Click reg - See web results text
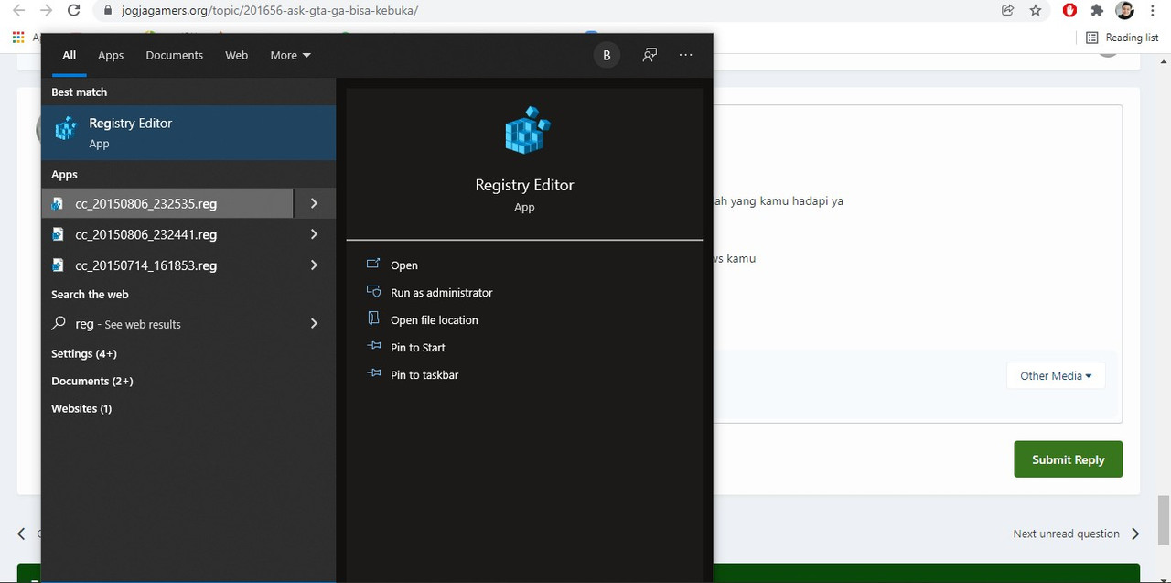The width and height of the screenshot is (1171, 583). (128, 324)
